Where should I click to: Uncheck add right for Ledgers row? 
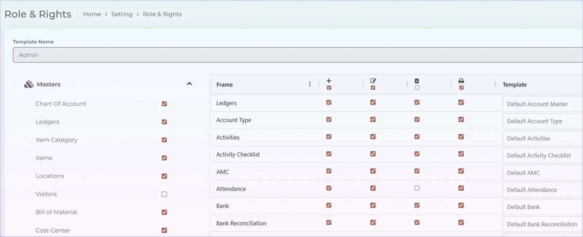click(329, 102)
